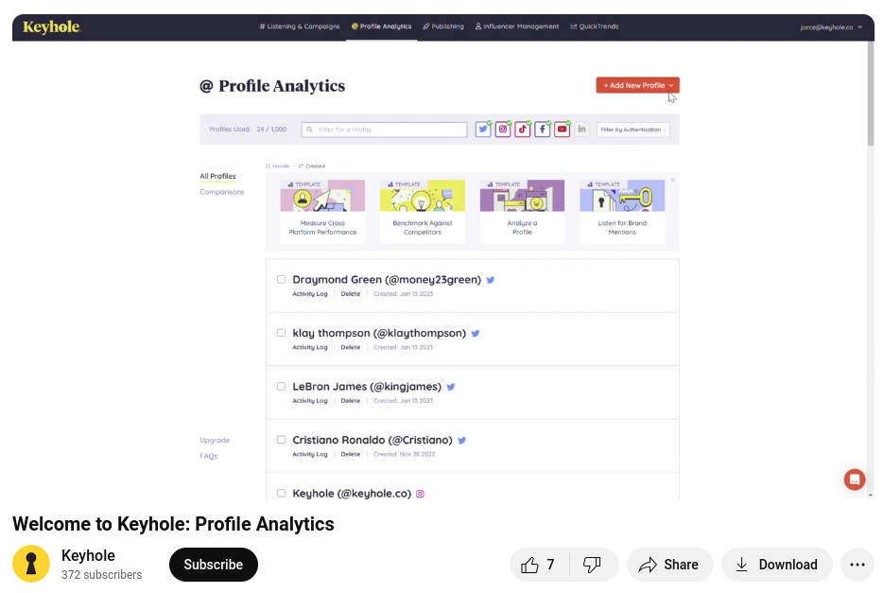This screenshot has width=884, height=593.
Task: Delete the Cristiano Ronaldo profile
Action: click(350, 454)
